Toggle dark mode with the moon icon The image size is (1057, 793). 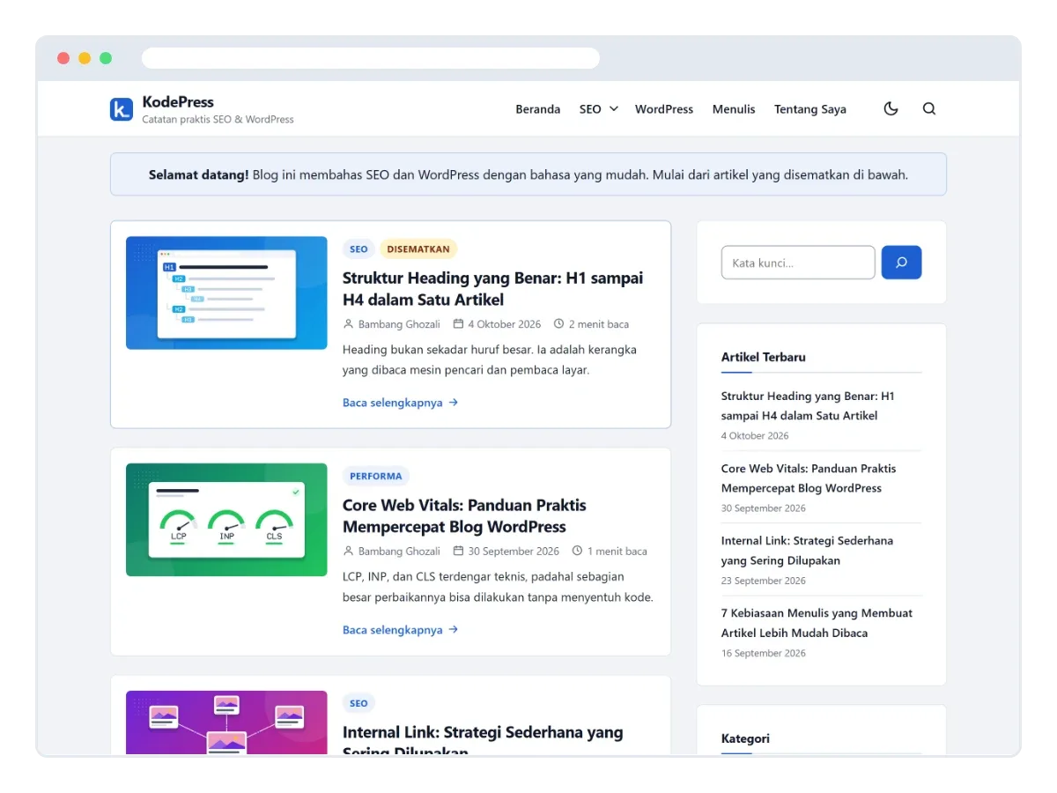point(891,109)
